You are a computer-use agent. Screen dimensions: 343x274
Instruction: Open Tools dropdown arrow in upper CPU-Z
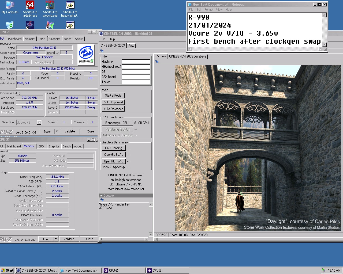57,131
